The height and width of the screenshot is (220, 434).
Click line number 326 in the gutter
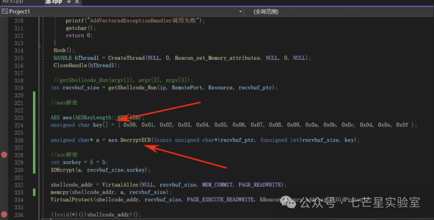tap(19, 140)
